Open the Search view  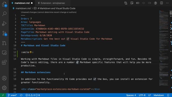coord(4,14)
